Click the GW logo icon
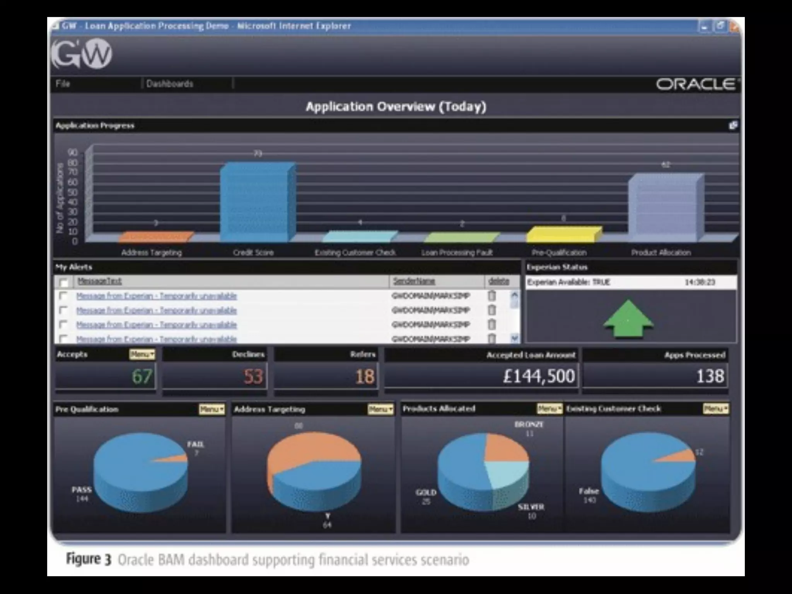This screenshot has height=594, width=792. [82, 54]
